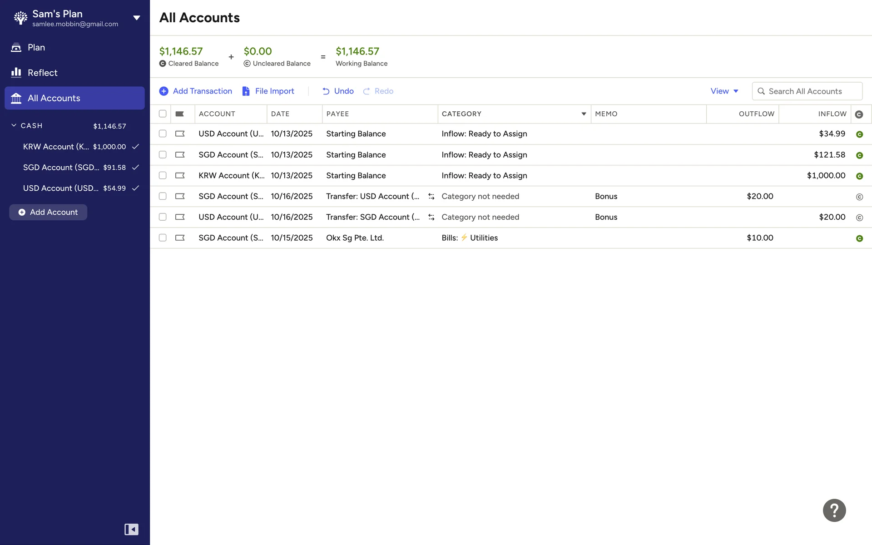Image resolution: width=872 pixels, height=545 pixels.
Task: Open the Plan section
Action: point(36,47)
